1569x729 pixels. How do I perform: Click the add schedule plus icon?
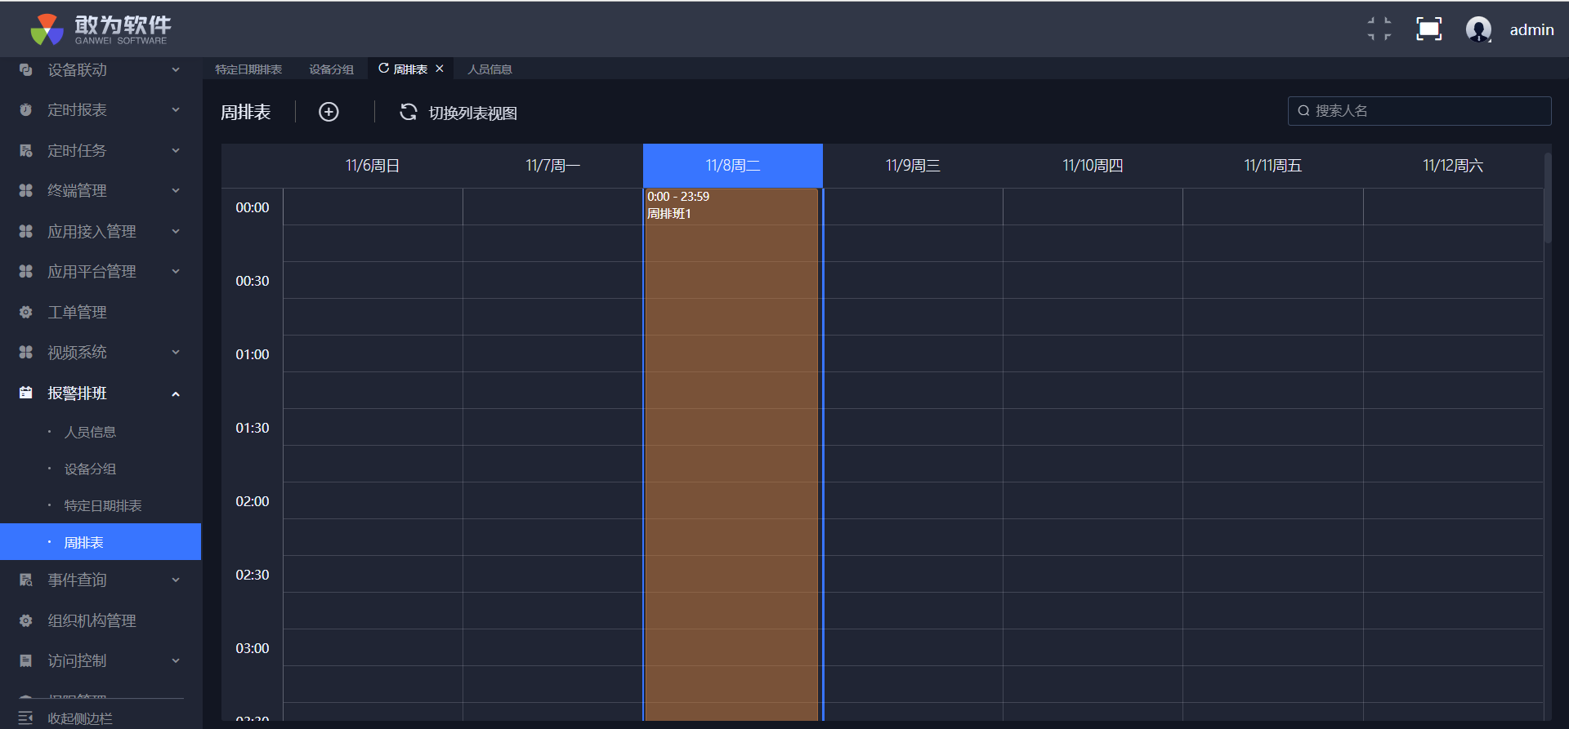pos(329,112)
